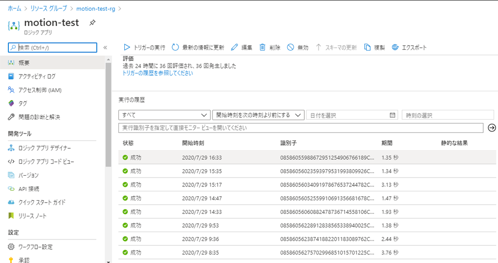Open the run started 2020/7/29 16:33
498x263 pixels.
307,158
